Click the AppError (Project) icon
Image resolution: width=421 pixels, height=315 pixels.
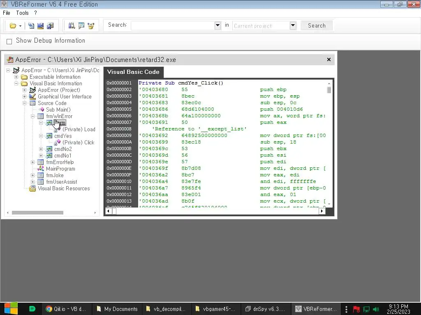32,90
